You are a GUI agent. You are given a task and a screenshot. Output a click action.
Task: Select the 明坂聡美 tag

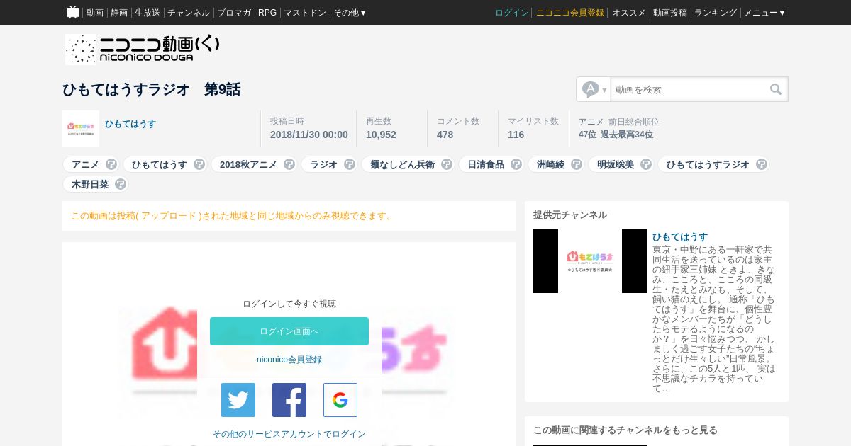[616, 164]
